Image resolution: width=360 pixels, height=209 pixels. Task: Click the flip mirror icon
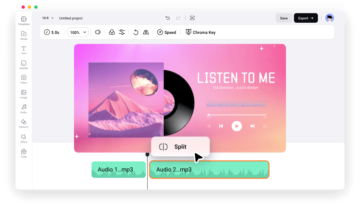[x=146, y=32]
